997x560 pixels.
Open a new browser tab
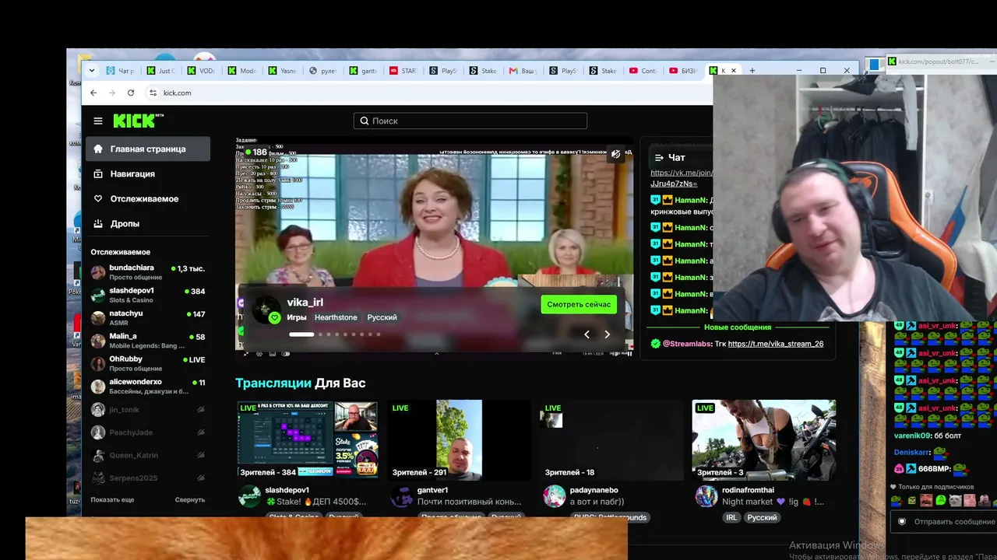tap(752, 71)
